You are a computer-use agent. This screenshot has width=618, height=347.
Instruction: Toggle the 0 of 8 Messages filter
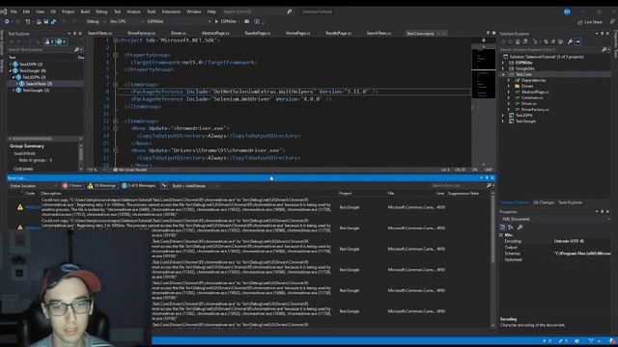pyautogui.click(x=138, y=186)
